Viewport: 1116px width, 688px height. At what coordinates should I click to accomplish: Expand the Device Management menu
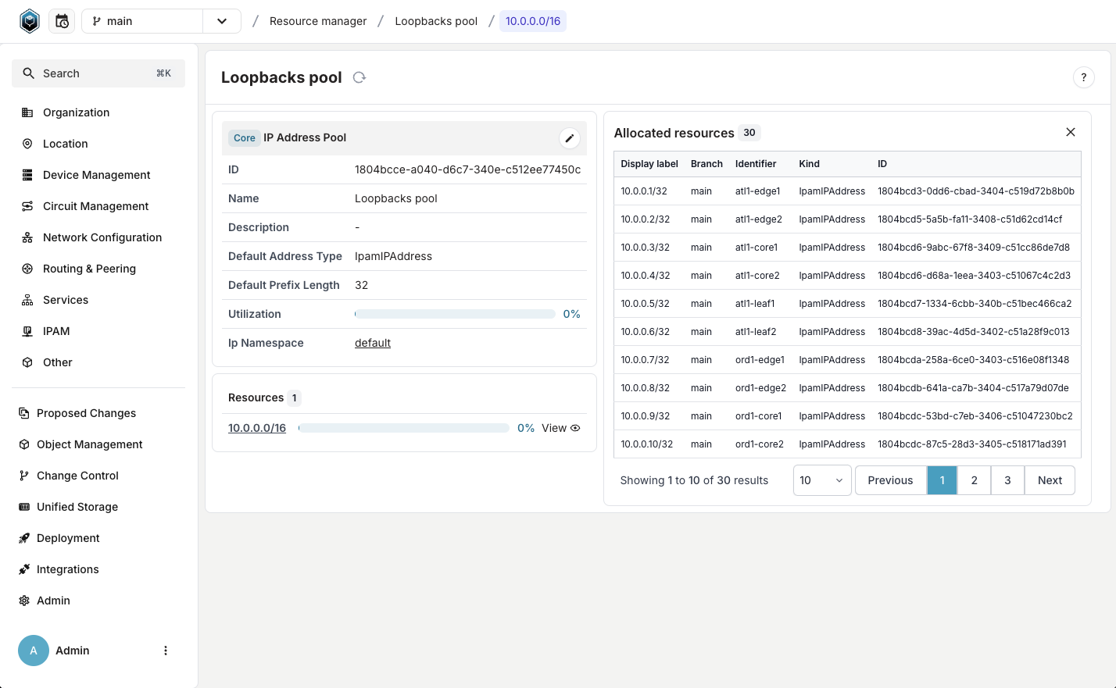click(96, 175)
